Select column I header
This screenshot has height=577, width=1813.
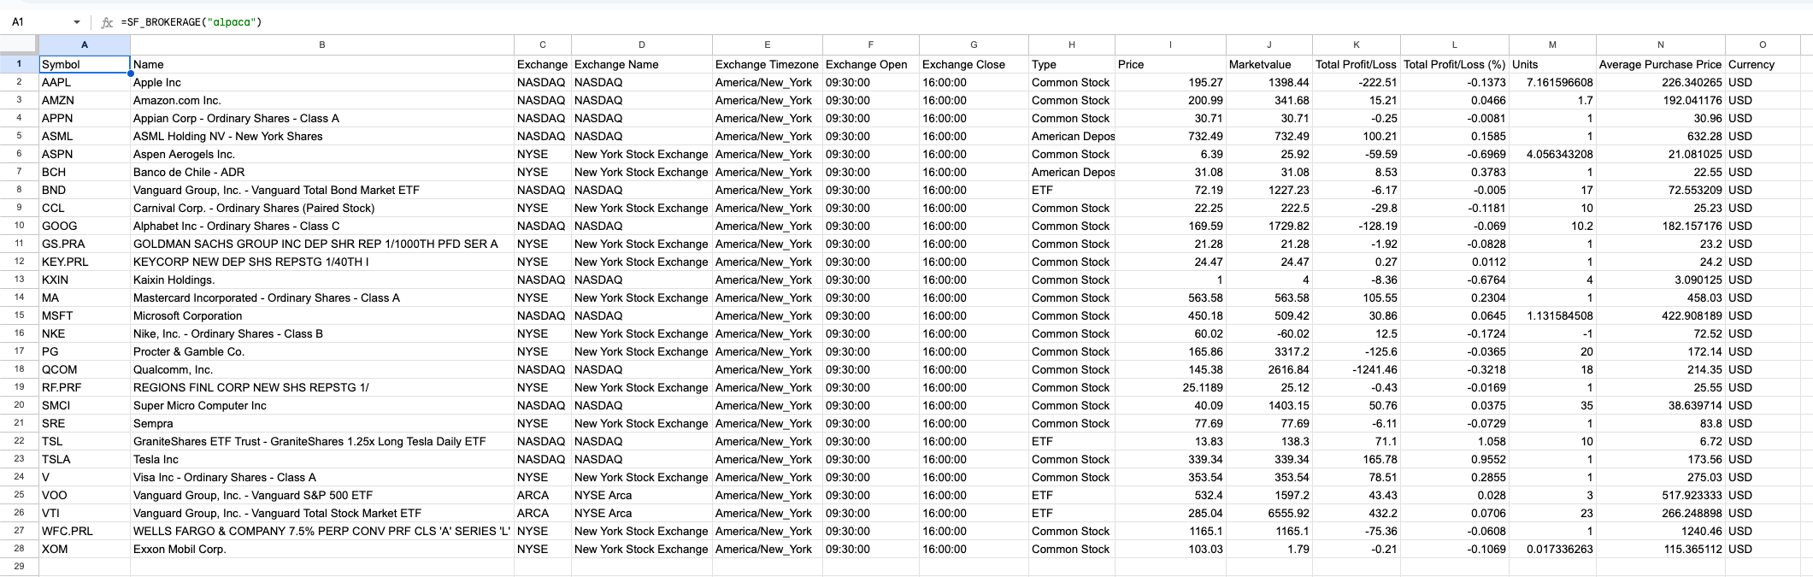click(1169, 44)
